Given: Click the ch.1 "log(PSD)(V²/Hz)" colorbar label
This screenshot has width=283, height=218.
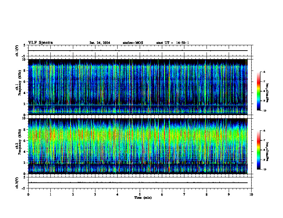Looking at the screenshot, I should (x=268, y=93).
